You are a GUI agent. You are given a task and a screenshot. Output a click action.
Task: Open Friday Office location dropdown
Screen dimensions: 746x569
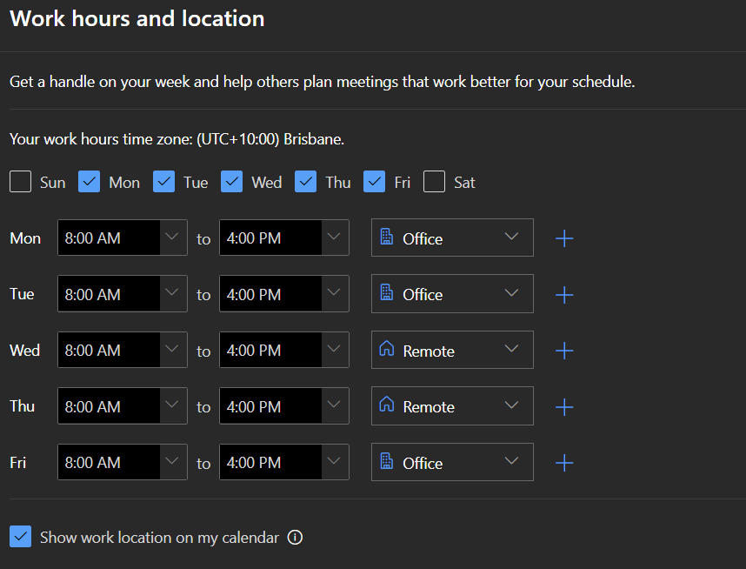coord(452,462)
